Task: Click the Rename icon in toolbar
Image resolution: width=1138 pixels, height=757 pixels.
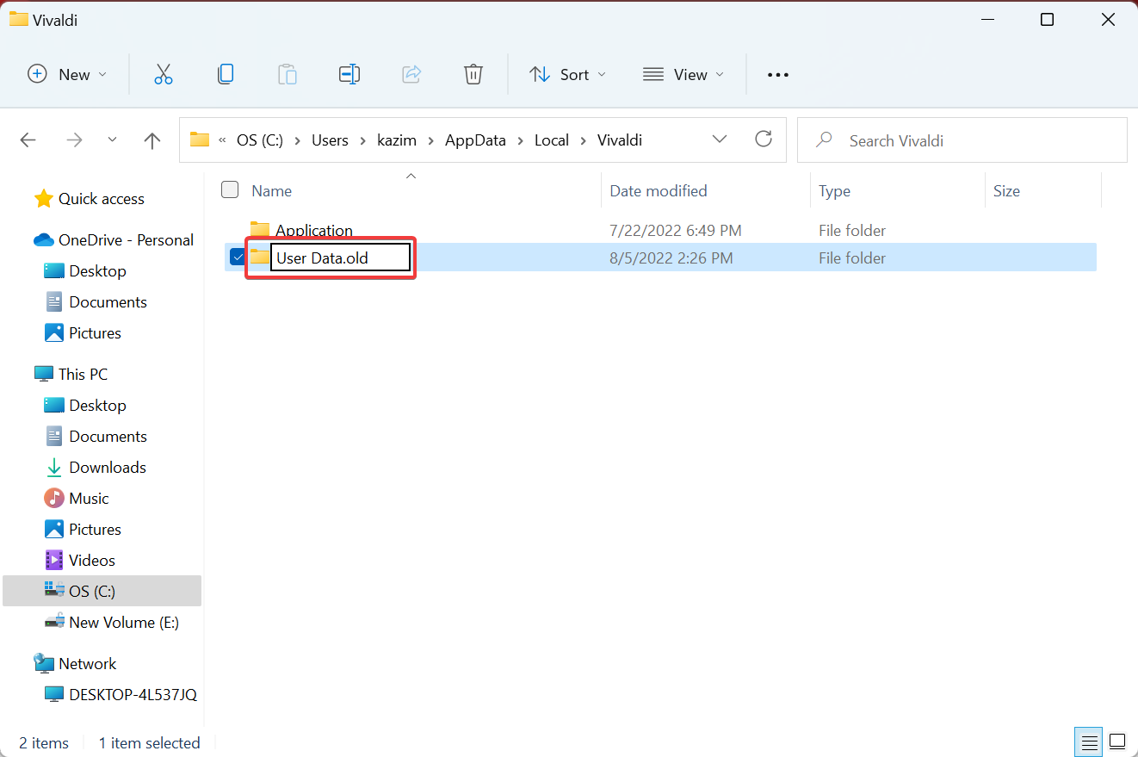Action: coord(349,75)
